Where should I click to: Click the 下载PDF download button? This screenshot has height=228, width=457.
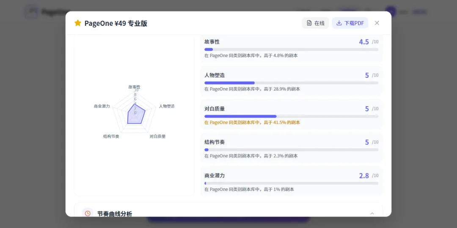[350, 23]
